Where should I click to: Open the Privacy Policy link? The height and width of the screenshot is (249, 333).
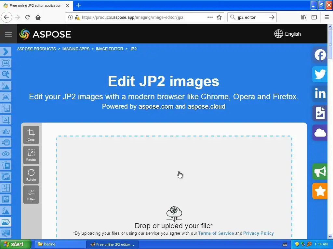[x=259, y=233]
